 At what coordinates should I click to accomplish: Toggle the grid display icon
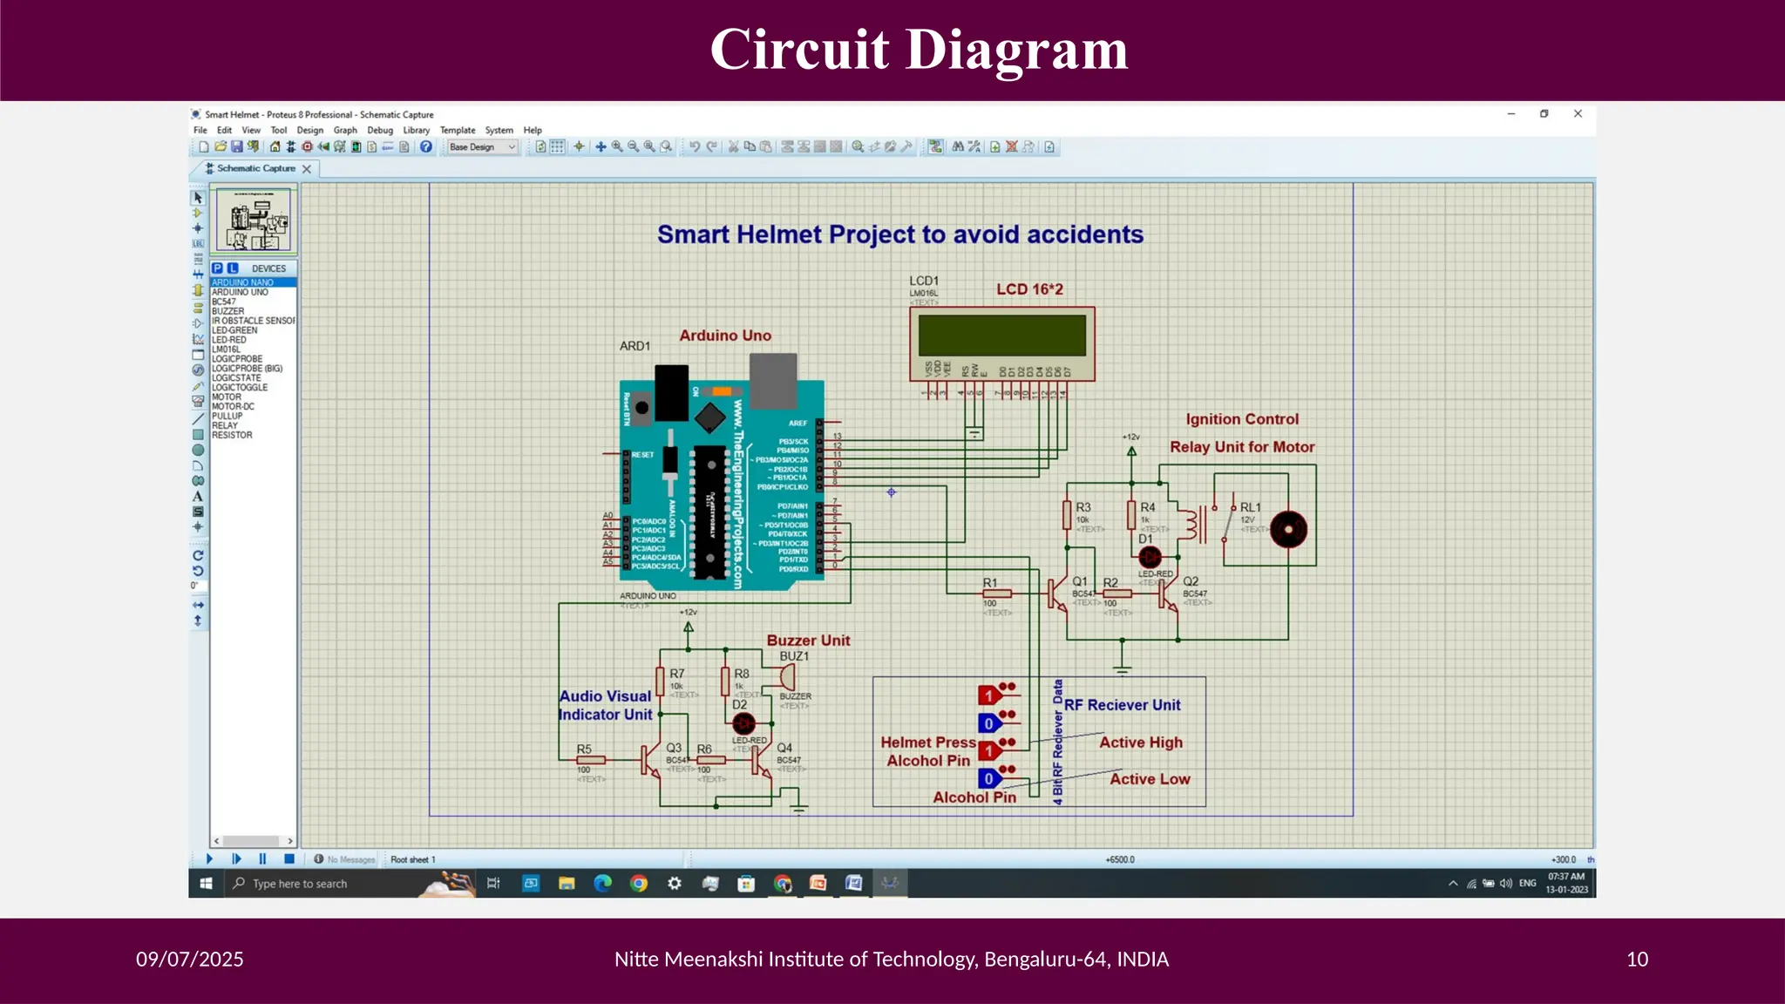558,147
